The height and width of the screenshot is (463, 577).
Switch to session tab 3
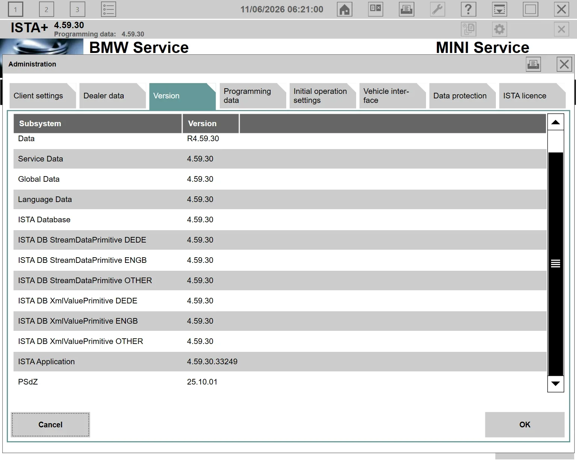click(x=77, y=9)
